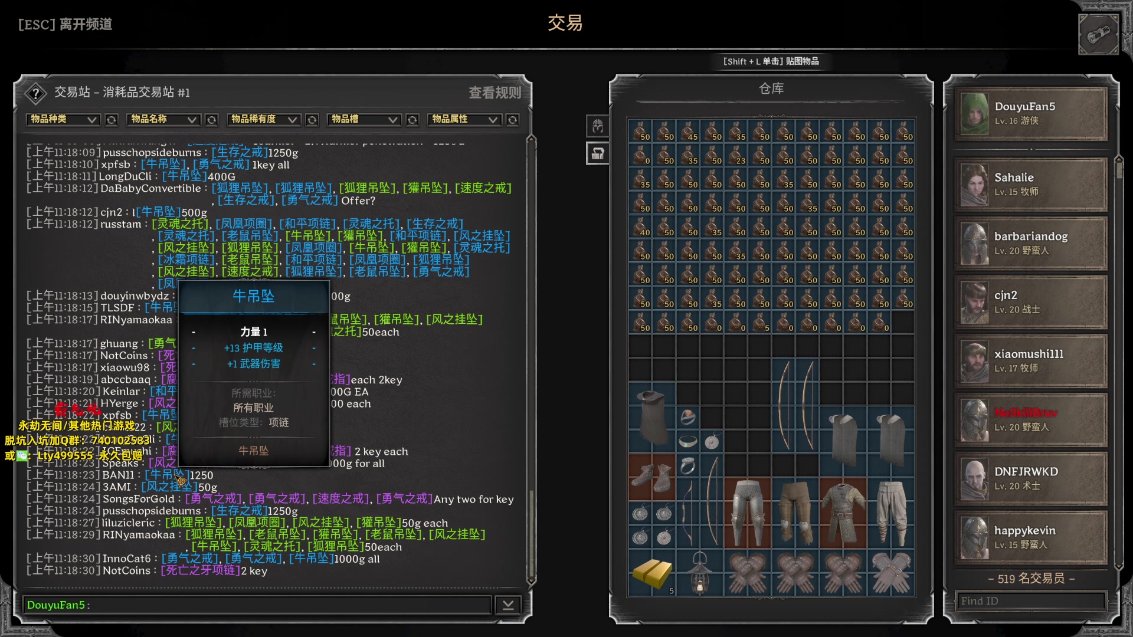Viewport: 1133px width, 637px height.
Task: Open pusschopsideburns' top 生存之戒 link
Action: point(240,152)
